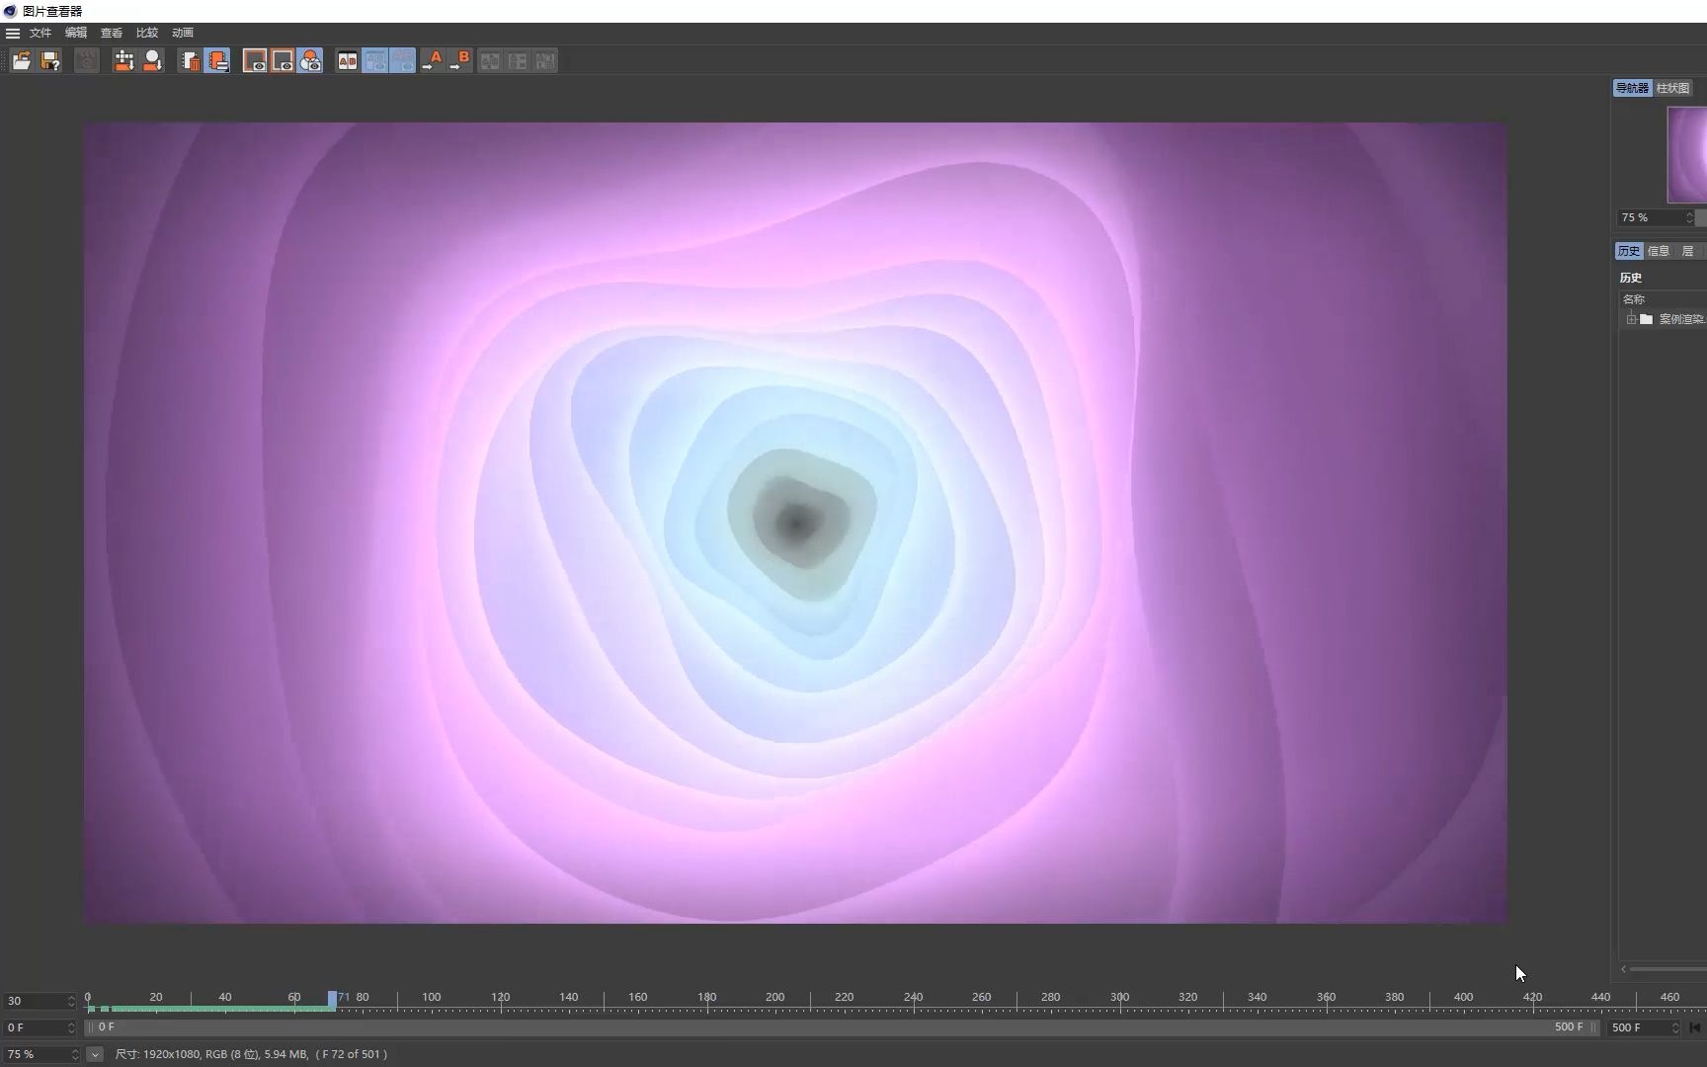Open the zoom level dropdown at bottom left
The width and height of the screenshot is (1707, 1067).
(x=95, y=1054)
